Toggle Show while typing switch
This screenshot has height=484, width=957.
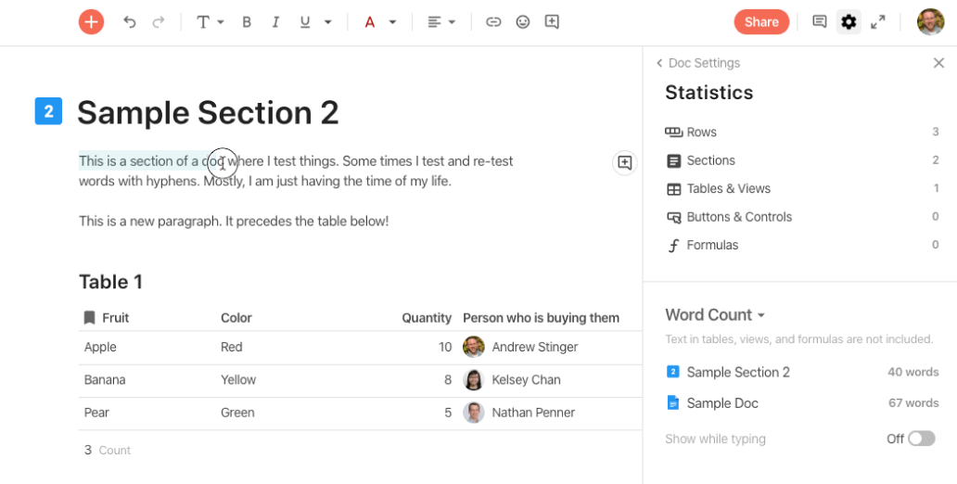pos(921,439)
